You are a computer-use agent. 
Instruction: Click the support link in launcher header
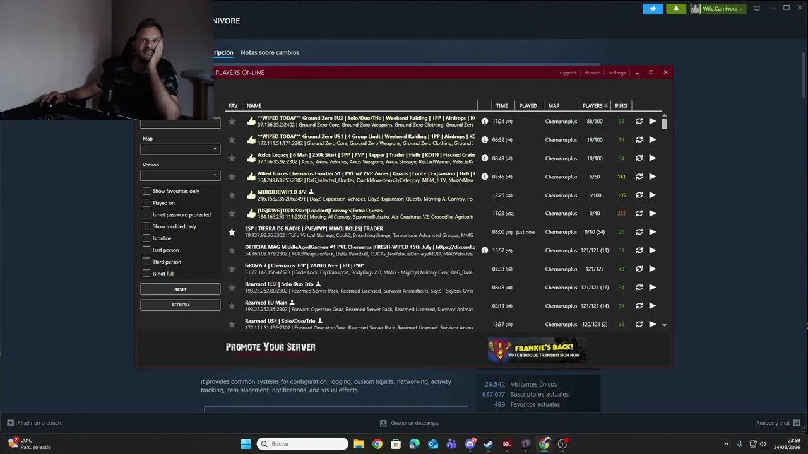click(x=567, y=73)
